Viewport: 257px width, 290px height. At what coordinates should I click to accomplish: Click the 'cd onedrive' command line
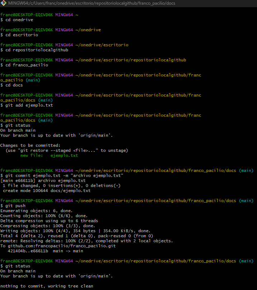coord(16,20)
